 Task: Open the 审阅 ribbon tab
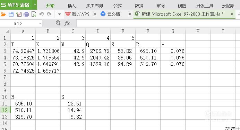click(161, 6)
